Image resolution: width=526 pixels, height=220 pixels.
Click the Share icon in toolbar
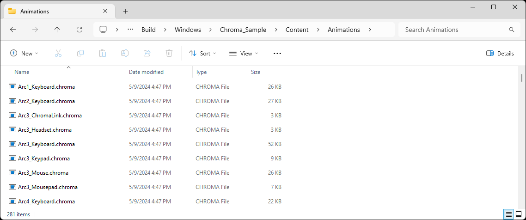click(147, 54)
